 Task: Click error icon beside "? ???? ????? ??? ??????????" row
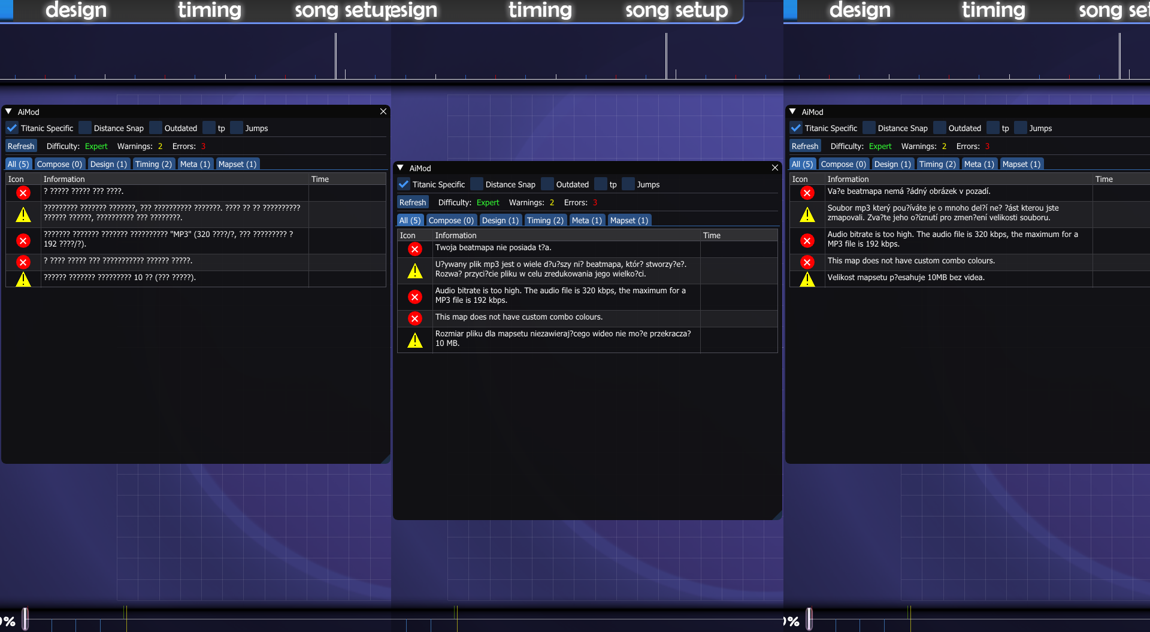(23, 262)
